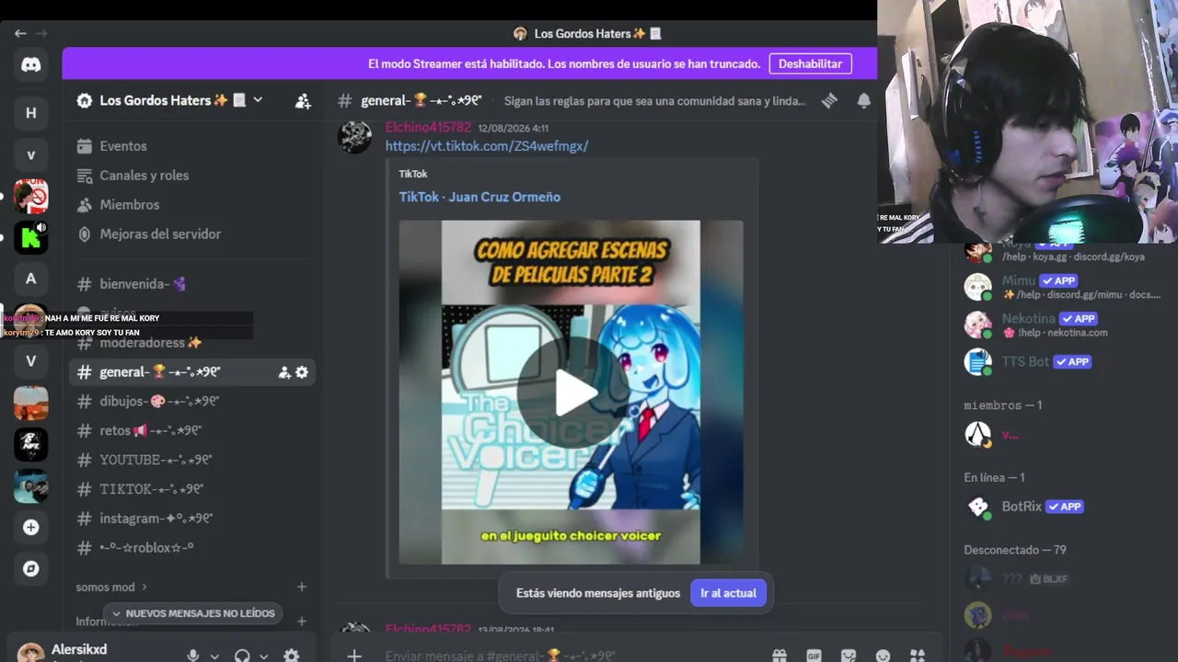Click the Add a Server plus icon
1178x662 pixels.
coord(30,528)
